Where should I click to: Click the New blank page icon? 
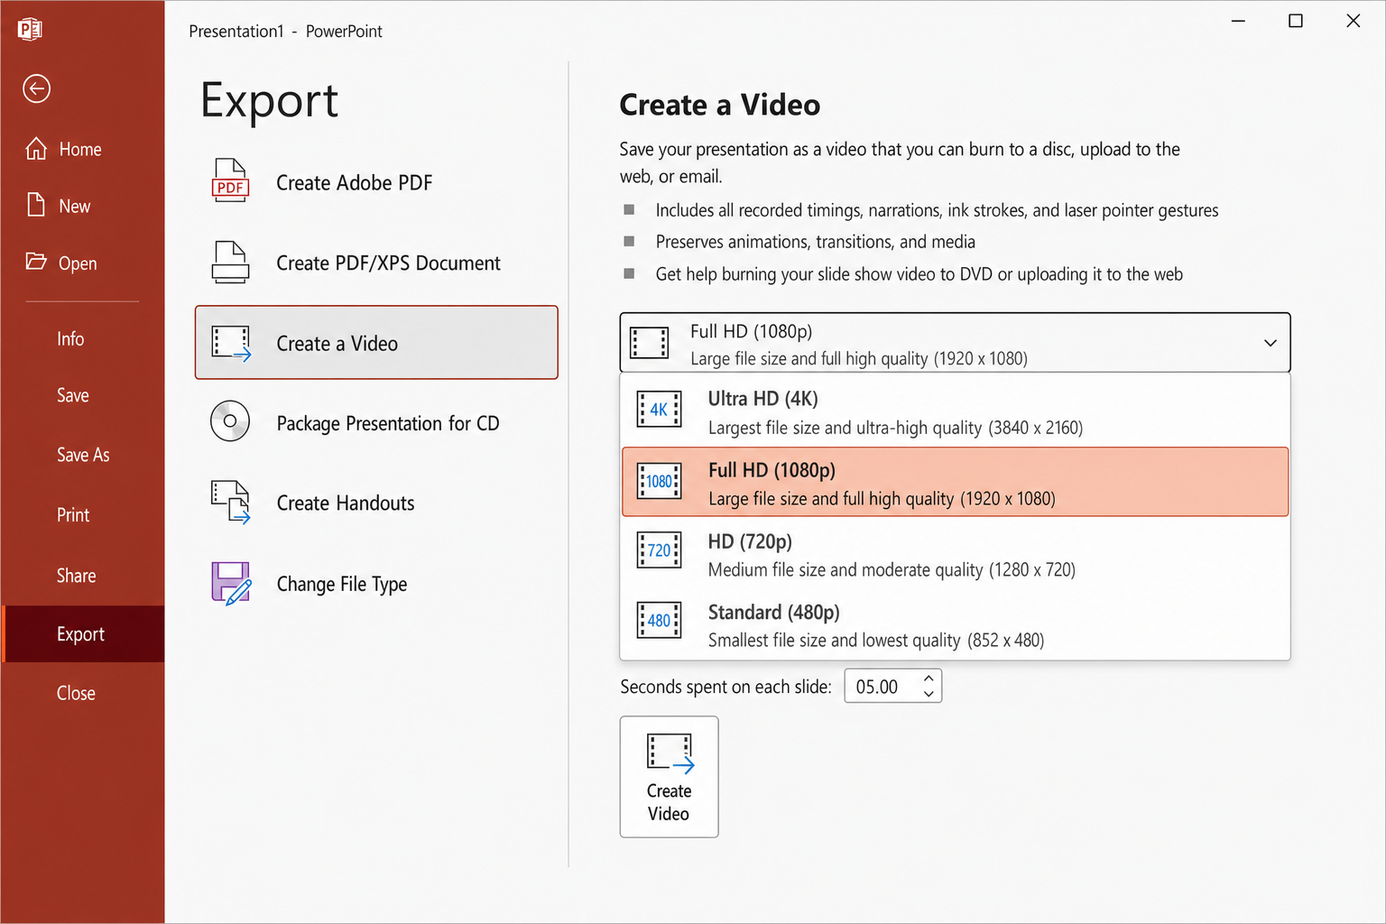tap(36, 205)
